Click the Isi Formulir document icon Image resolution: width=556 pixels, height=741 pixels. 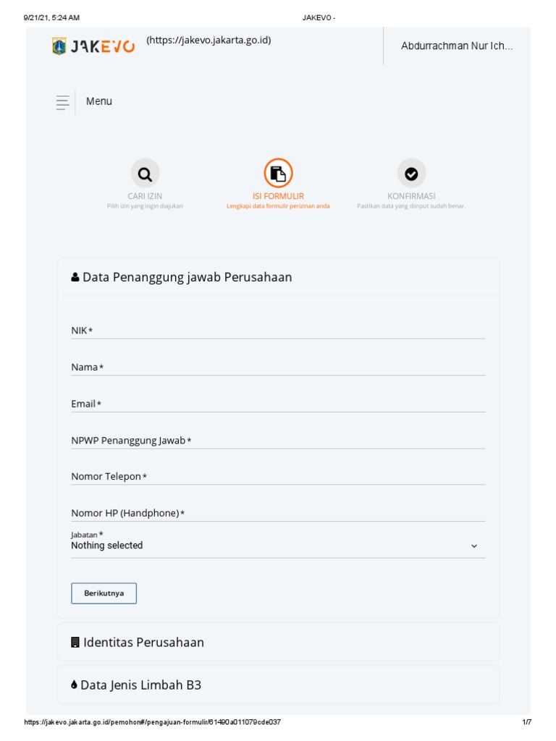[x=278, y=174]
